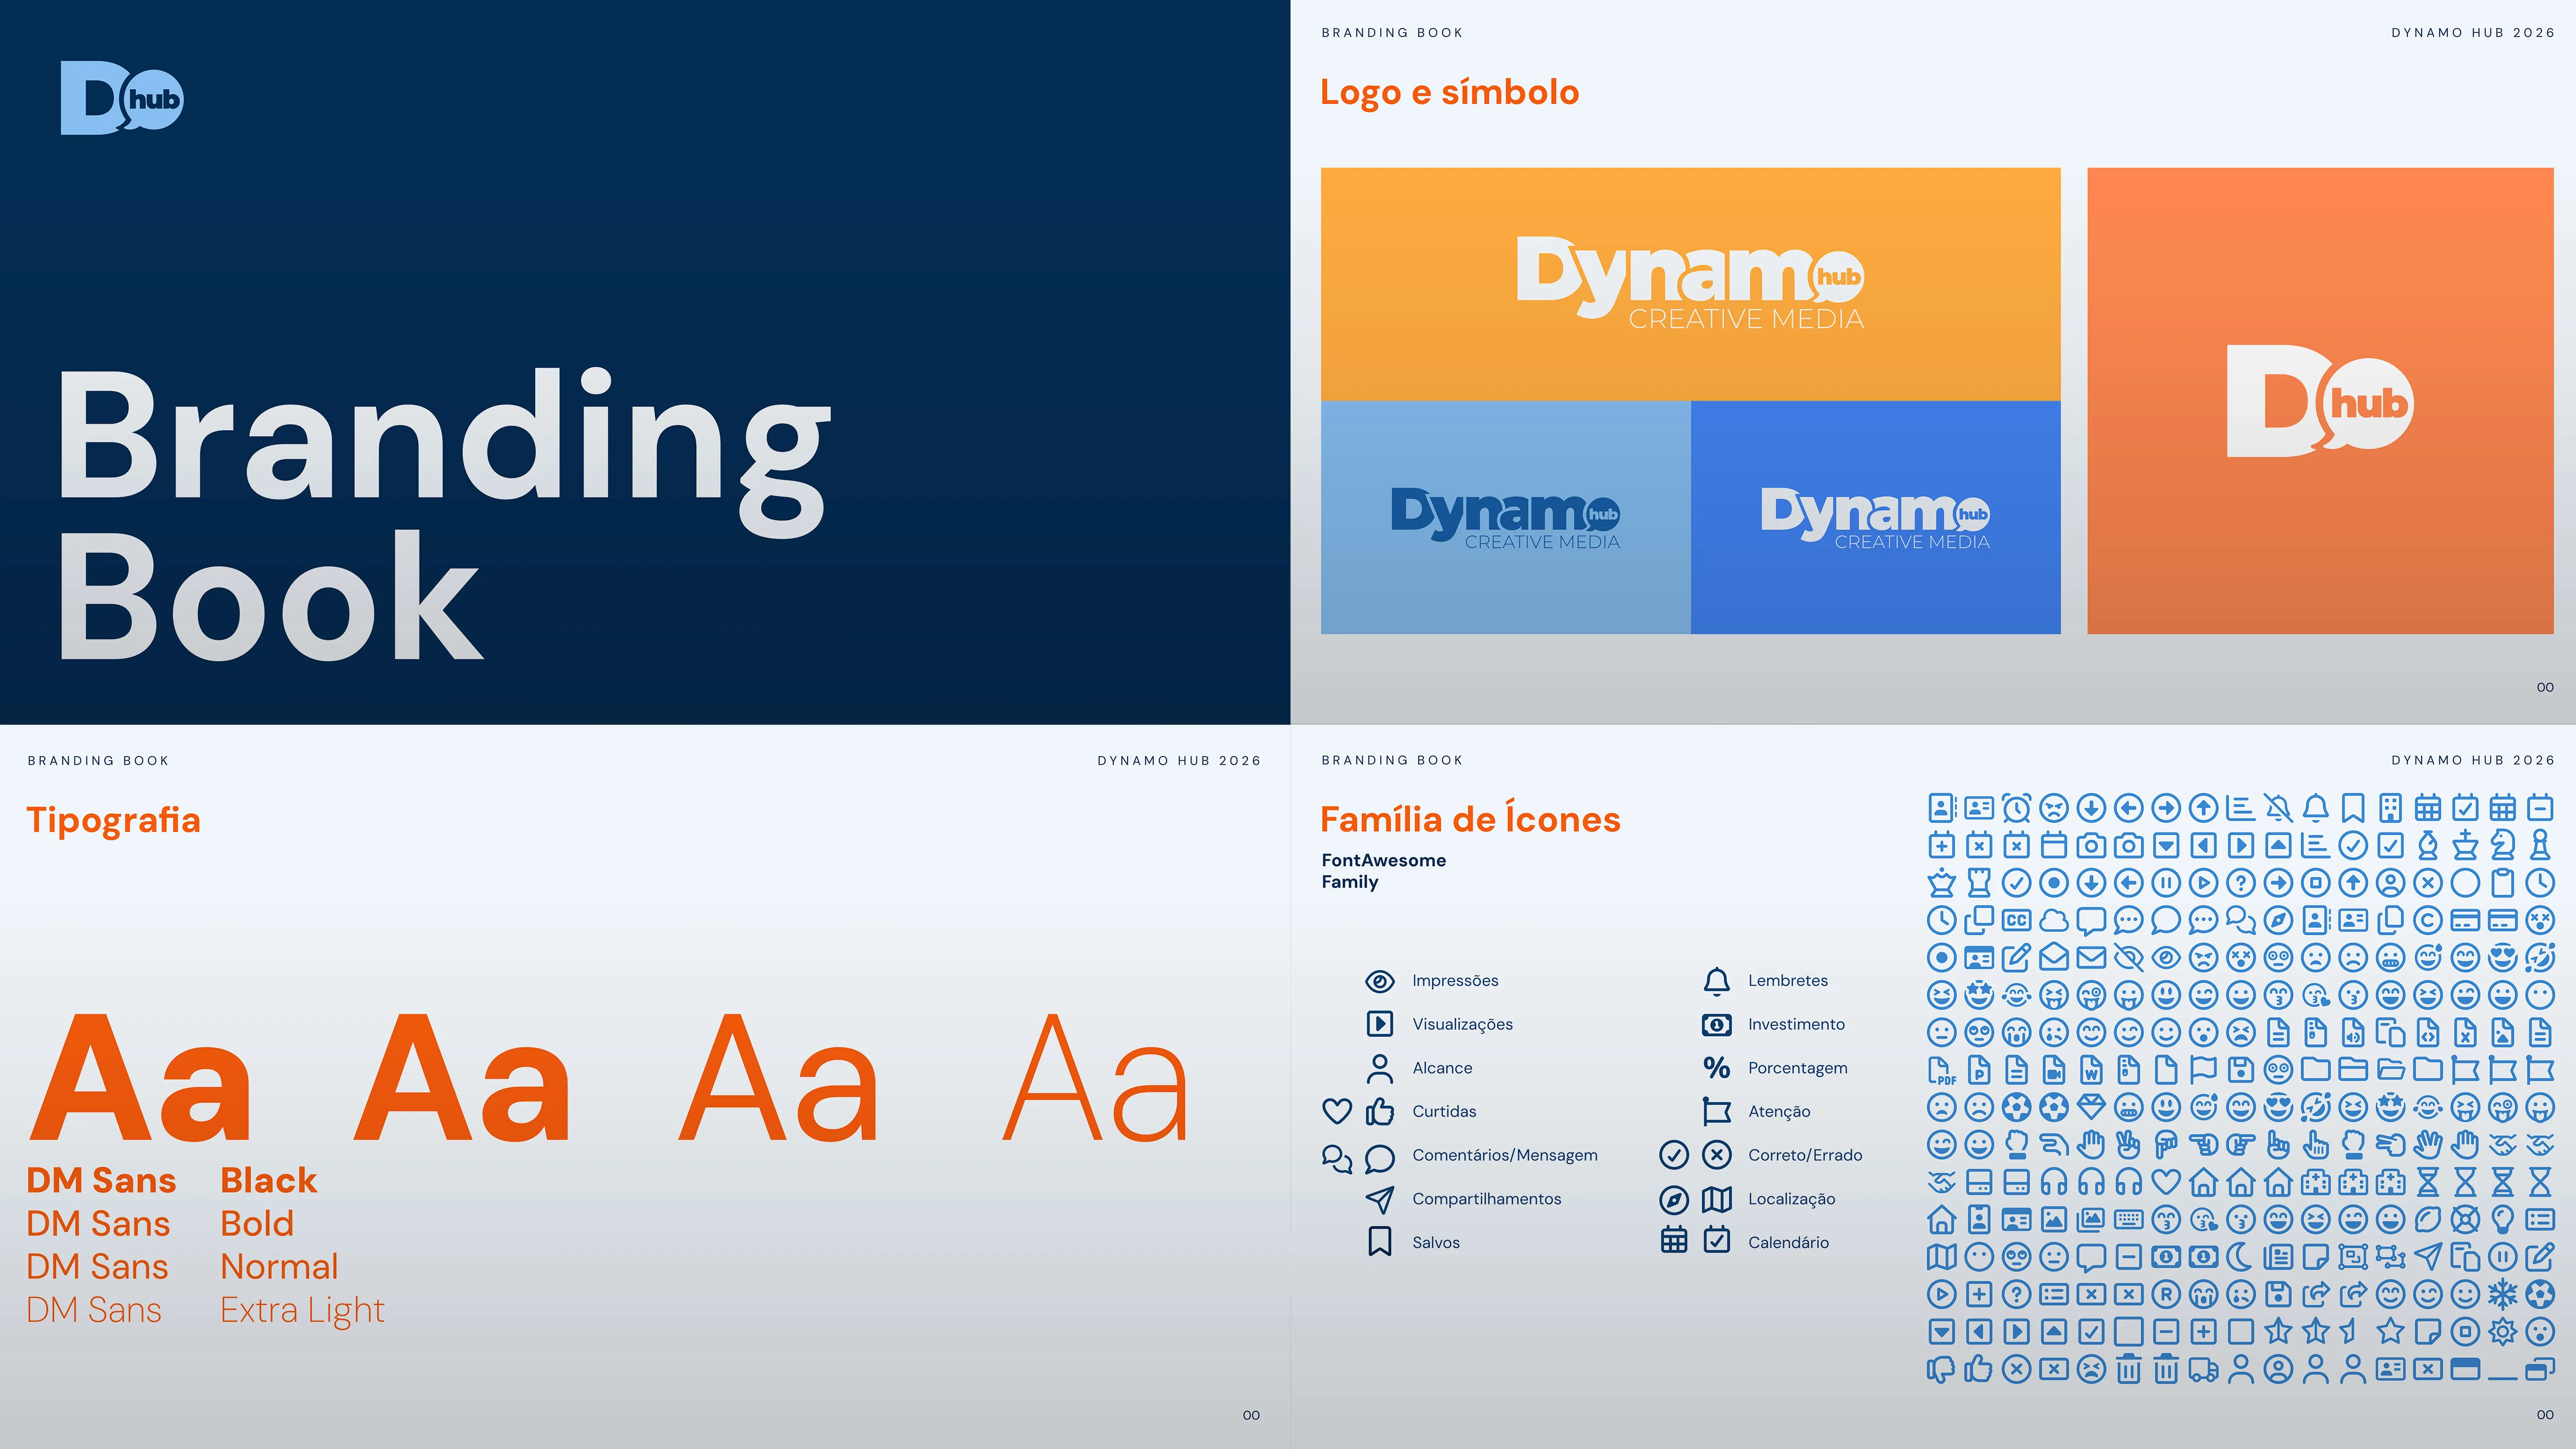Click the 'FontAwesome Family' label
2576x1449 pixels.
pos(1383,871)
